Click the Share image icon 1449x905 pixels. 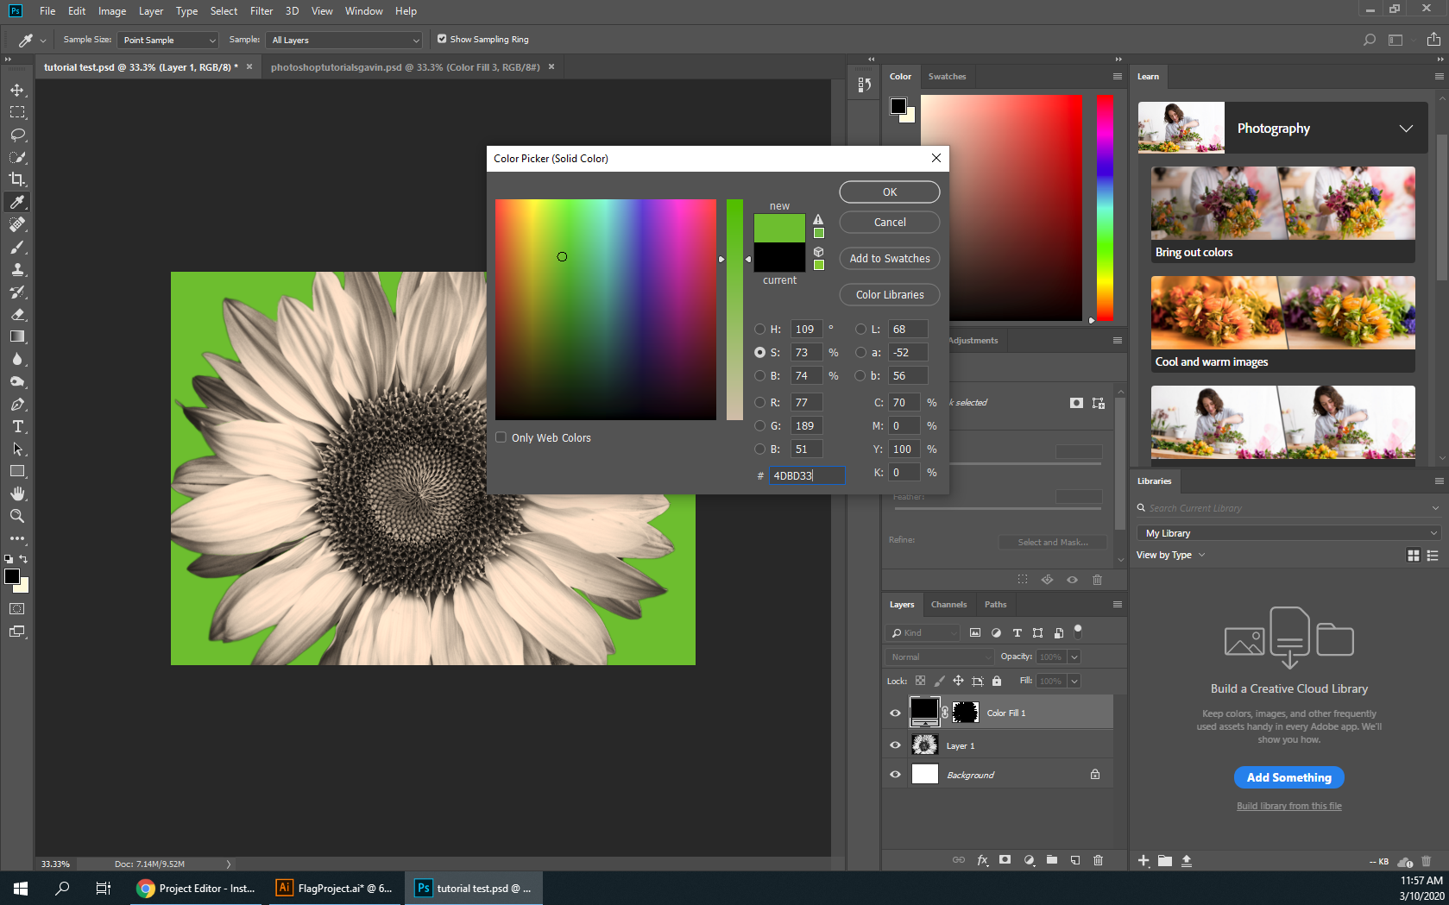pos(1433,40)
